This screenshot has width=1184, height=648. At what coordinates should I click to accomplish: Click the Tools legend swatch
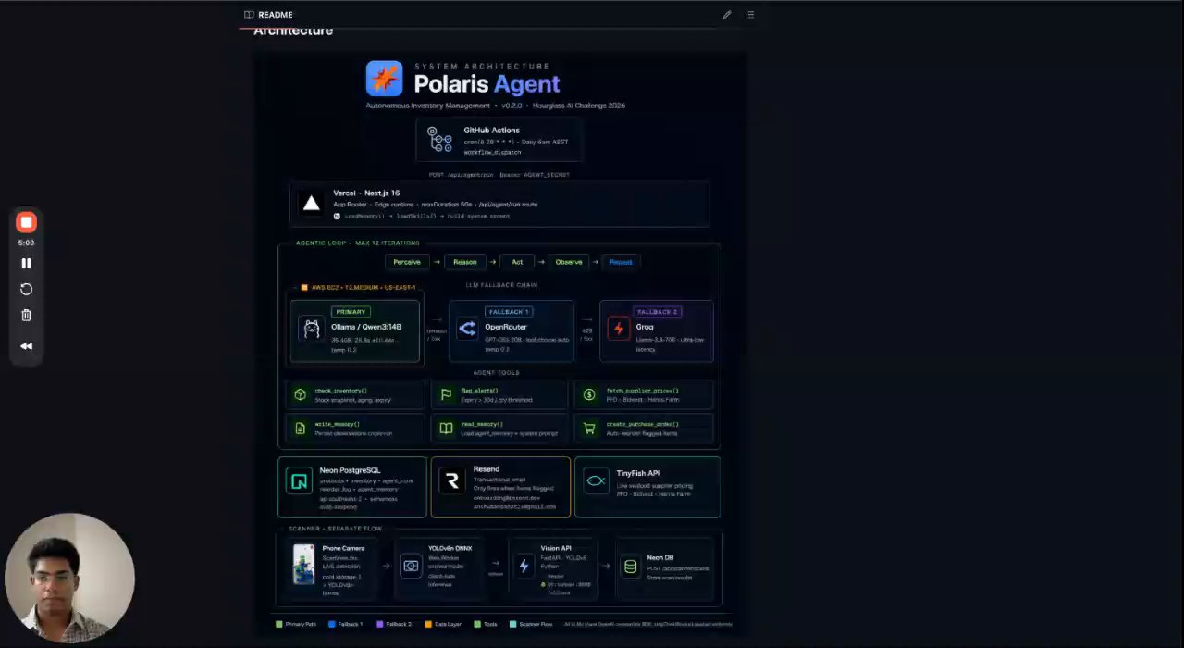pyautogui.click(x=477, y=624)
